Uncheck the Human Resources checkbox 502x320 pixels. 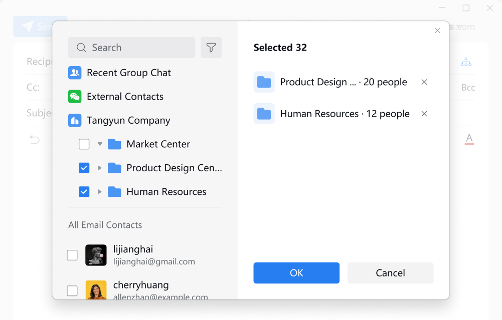tap(84, 192)
